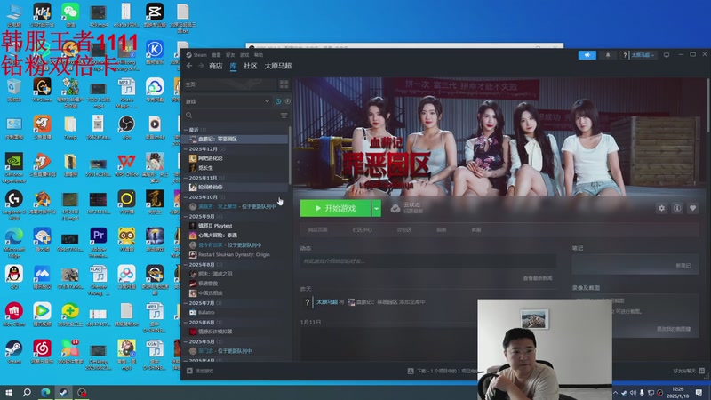Screen dimensions: 711x400
Task: Collapse the 2025年12月 group
Action: pos(186,148)
